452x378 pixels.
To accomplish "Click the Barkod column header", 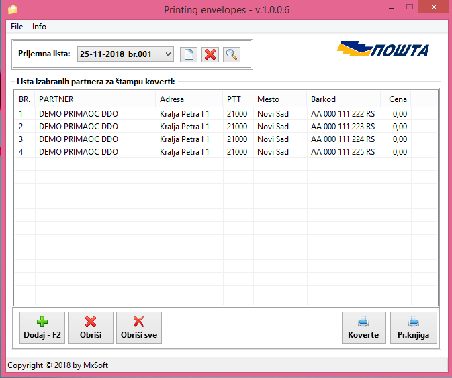I will pos(344,99).
